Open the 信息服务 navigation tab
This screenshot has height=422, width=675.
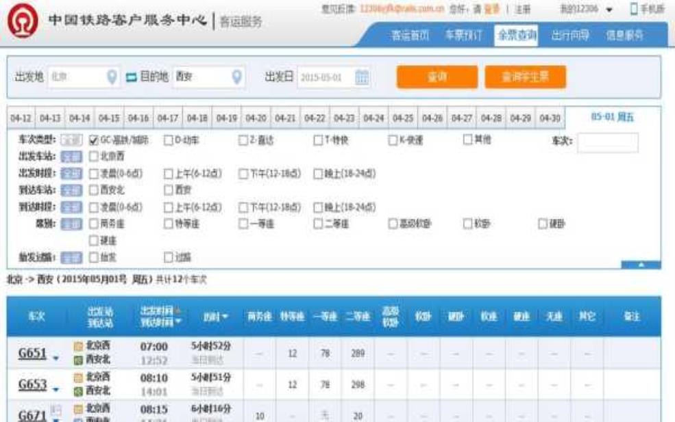(624, 36)
